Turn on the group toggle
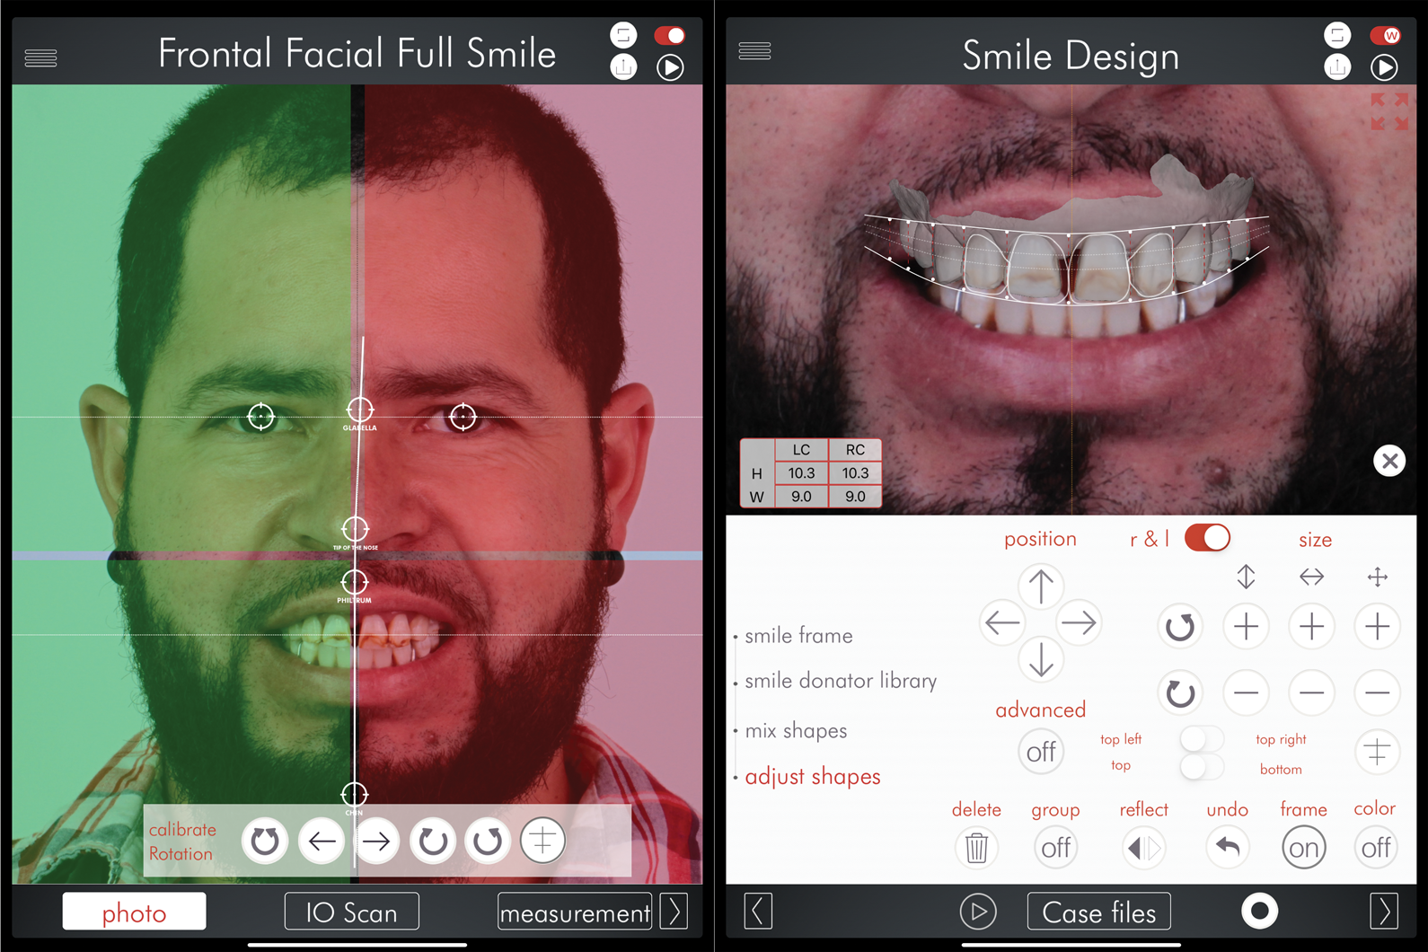The image size is (1428, 952). (x=1055, y=847)
